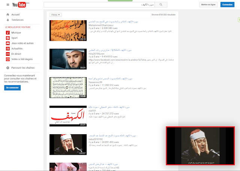Click the Connexion button
The width and height of the screenshot is (240, 171).
(227, 4)
